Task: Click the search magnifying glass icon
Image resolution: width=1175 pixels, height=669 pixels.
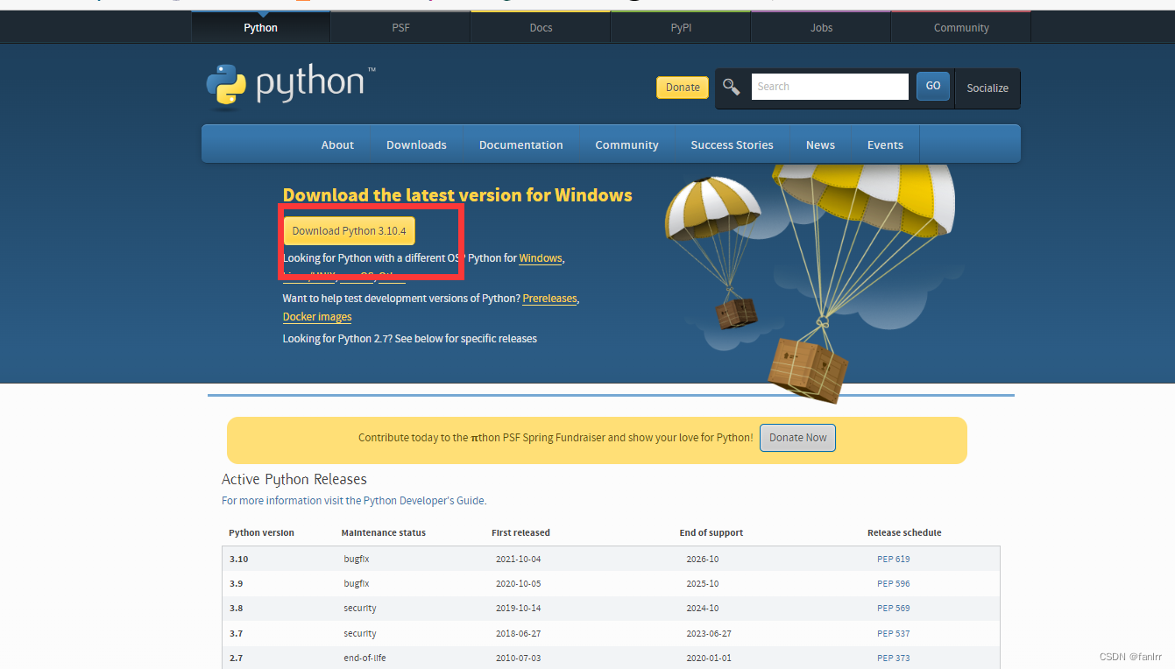Action: [x=733, y=86]
